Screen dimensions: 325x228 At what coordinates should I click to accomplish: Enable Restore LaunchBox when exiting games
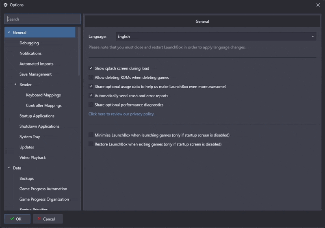pos(91,144)
